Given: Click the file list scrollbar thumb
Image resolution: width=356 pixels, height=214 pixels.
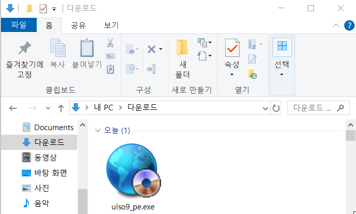Looking at the screenshot, I should point(351,136).
